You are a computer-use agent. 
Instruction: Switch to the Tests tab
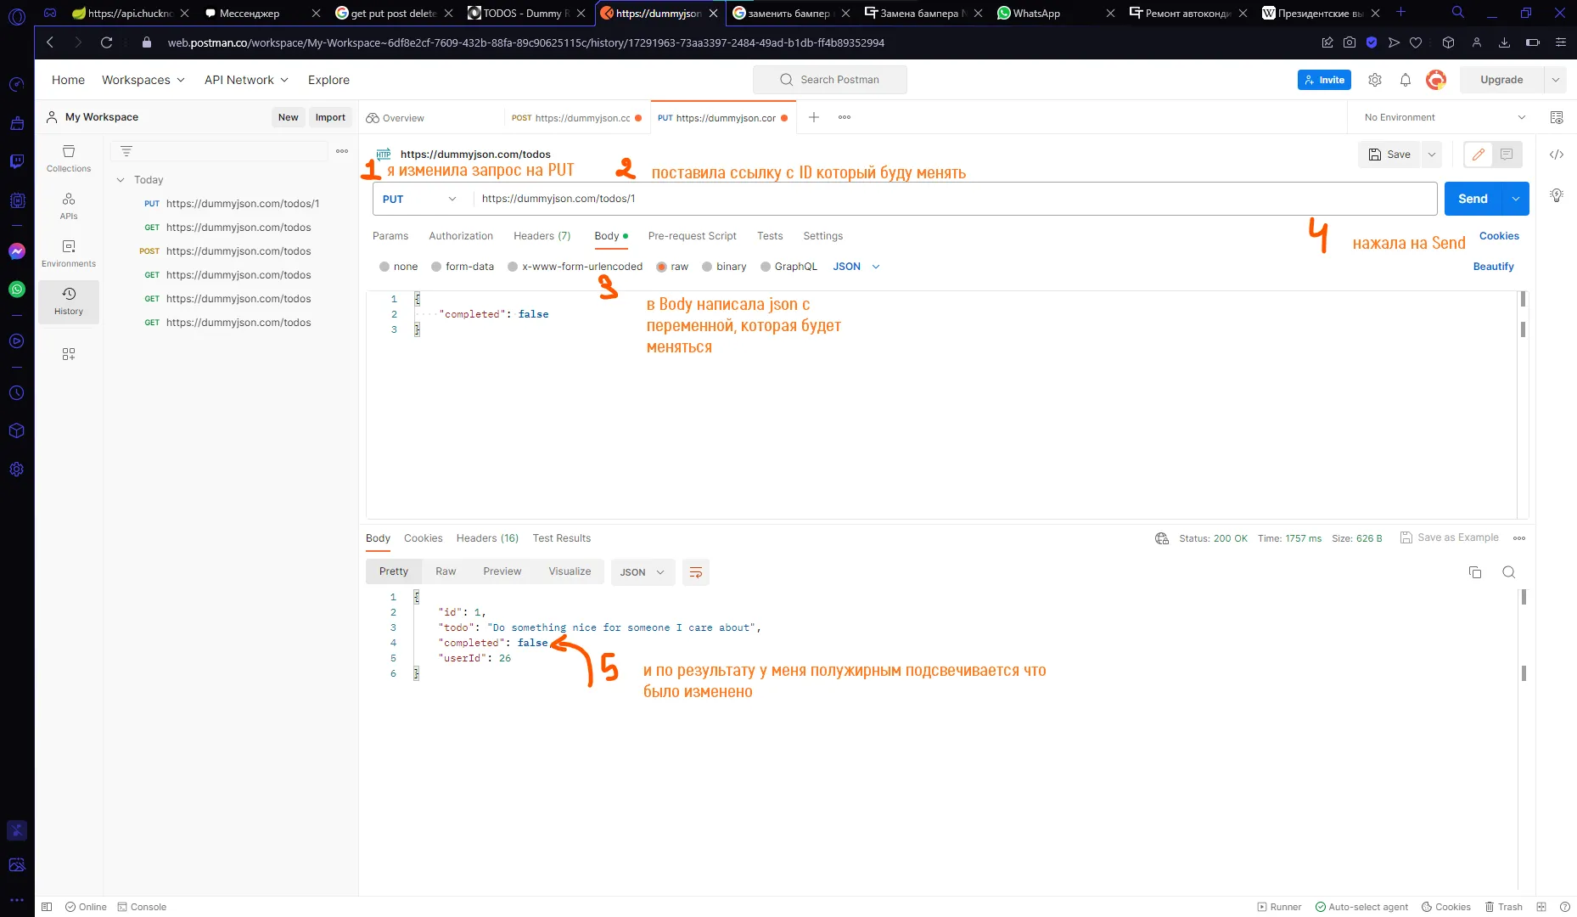[x=770, y=236]
